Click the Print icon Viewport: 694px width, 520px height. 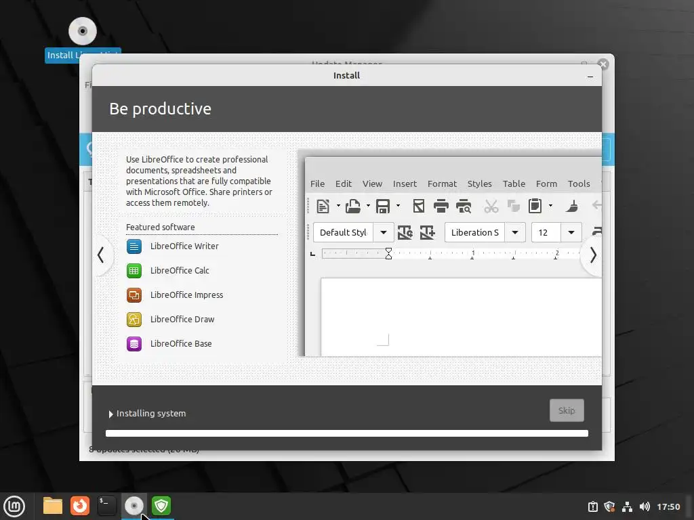(x=441, y=206)
